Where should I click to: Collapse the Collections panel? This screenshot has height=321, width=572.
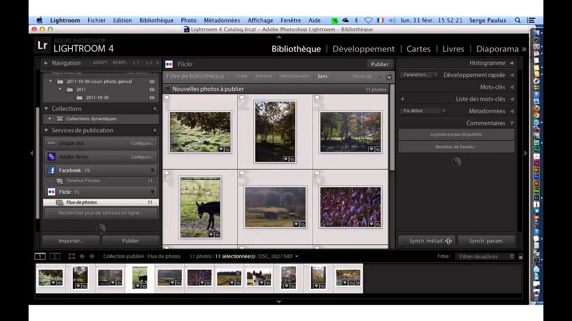[46, 109]
